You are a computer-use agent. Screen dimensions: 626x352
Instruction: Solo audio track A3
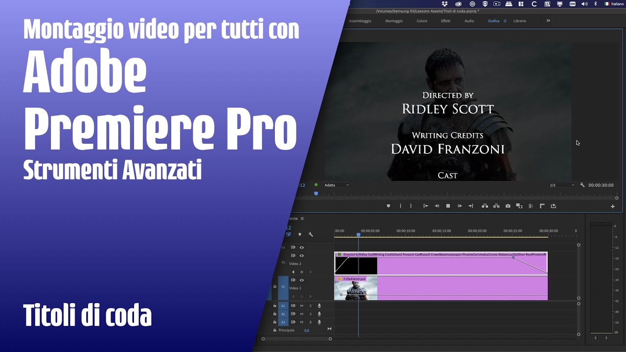coord(310,322)
